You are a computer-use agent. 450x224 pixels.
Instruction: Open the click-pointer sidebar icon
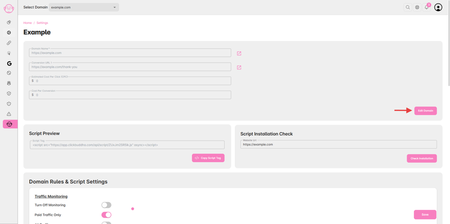coord(9,53)
